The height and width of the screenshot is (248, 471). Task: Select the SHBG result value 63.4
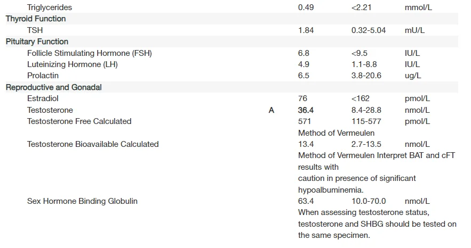pos(306,201)
